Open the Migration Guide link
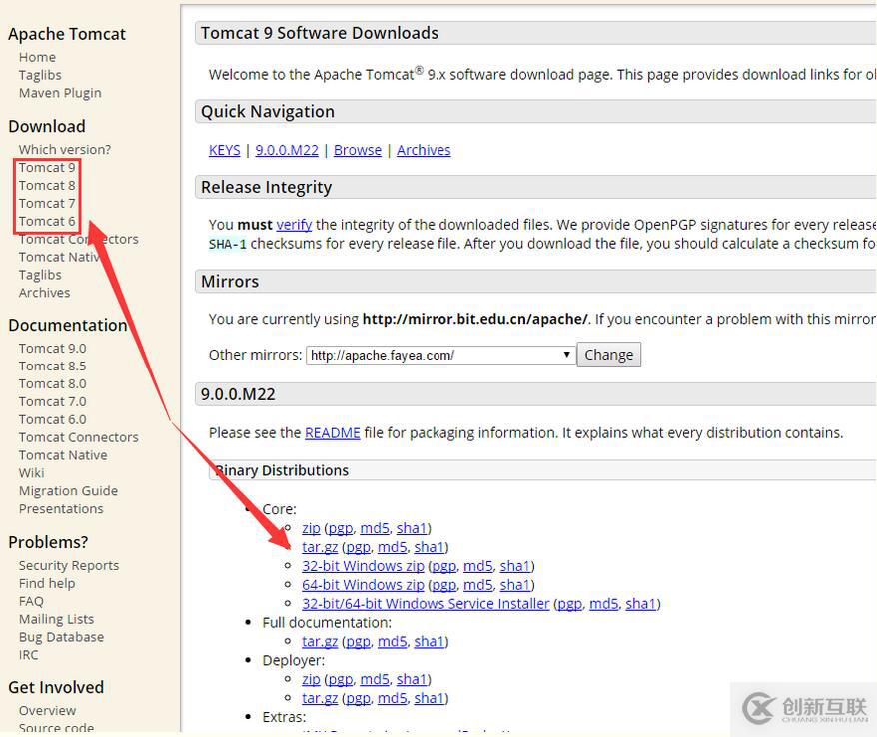Screen dimensions: 877x737 coord(68,491)
